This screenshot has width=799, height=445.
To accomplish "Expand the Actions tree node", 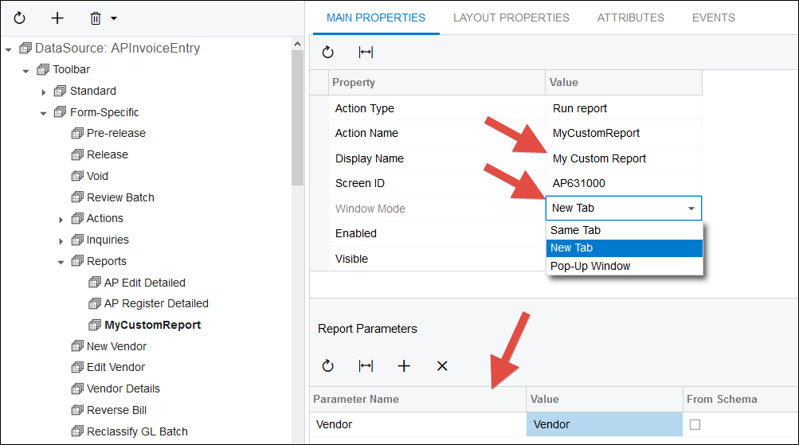I will 61,219.
